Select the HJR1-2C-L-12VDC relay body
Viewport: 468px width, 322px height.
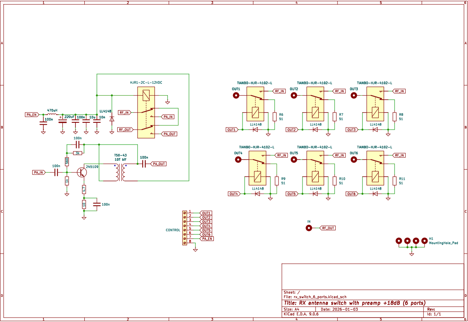[x=146, y=113]
